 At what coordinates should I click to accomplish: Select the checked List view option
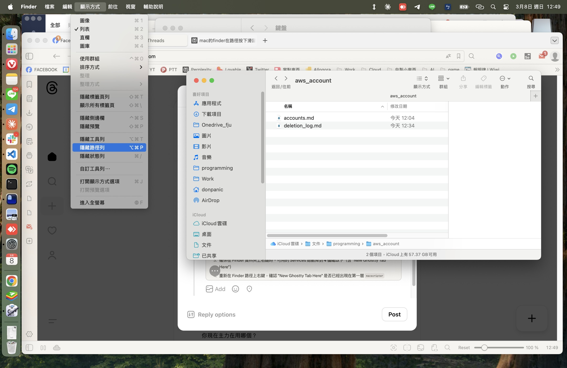tap(109, 29)
